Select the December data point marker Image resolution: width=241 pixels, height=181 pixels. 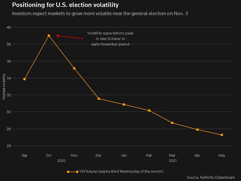99,99
